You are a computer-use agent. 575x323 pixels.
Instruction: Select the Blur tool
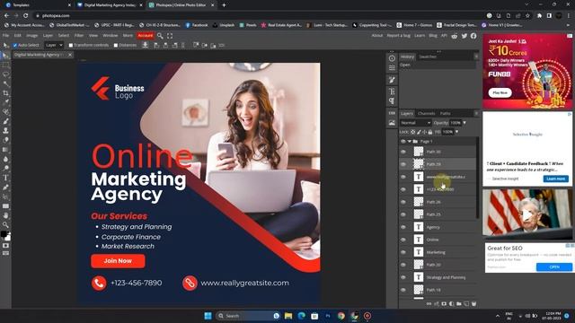click(5, 159)
